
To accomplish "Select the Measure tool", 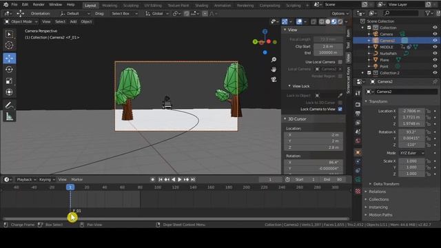I will point(9,116).
